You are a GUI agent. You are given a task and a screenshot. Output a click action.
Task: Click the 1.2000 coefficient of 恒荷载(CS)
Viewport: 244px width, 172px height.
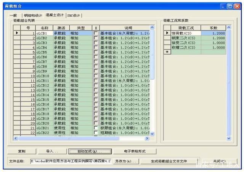[213, 33]
